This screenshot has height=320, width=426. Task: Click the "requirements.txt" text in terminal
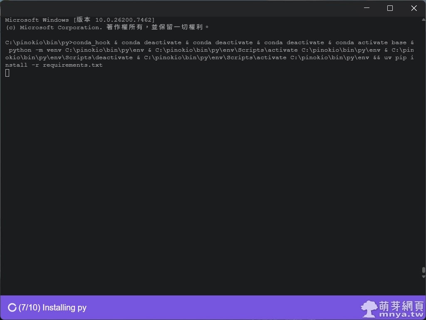(73, 65)
